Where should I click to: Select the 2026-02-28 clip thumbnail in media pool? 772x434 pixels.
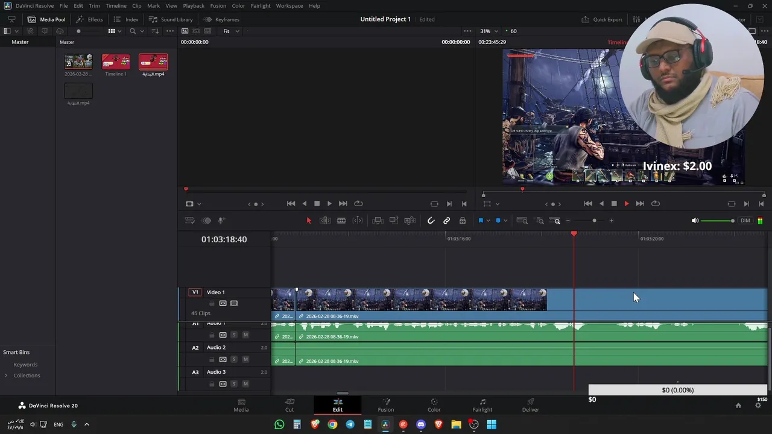[78, 61]
